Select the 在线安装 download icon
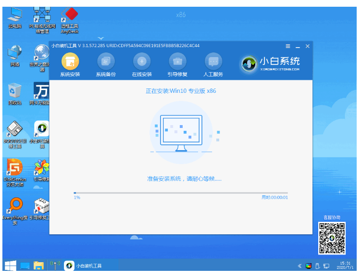 click(x=142, y=64)
